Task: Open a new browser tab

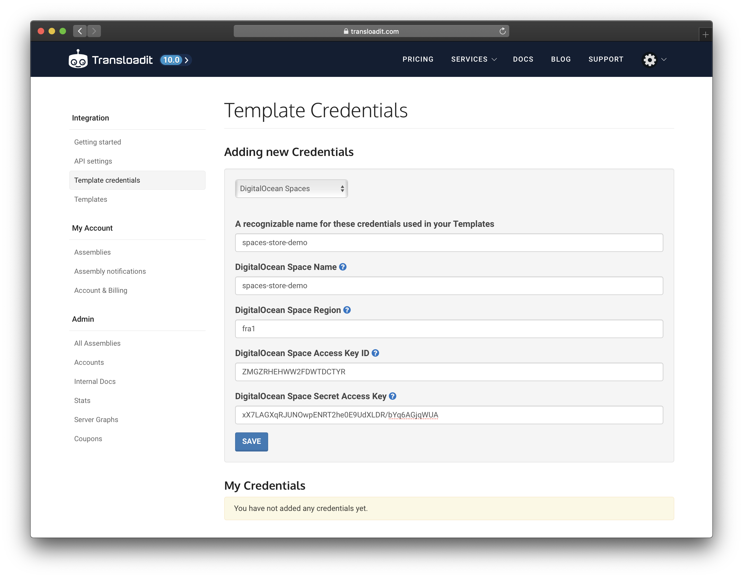Action: tap(705, 35)
